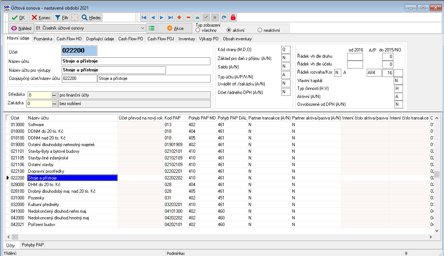444x256 pixels.
Task: Click the edit record triangle icon
Action: 197,17
